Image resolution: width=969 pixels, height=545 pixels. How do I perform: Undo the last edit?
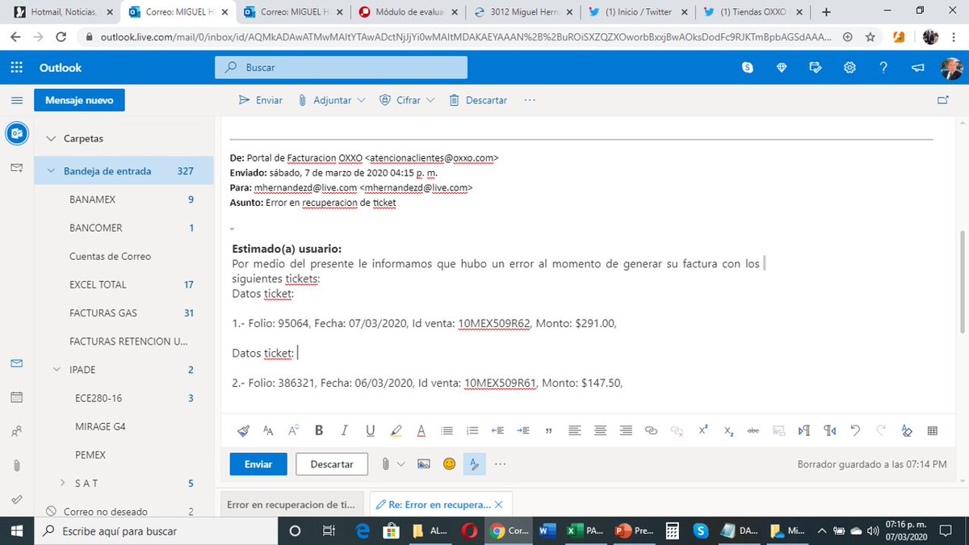pyautogui.click(x=855, y=430)
